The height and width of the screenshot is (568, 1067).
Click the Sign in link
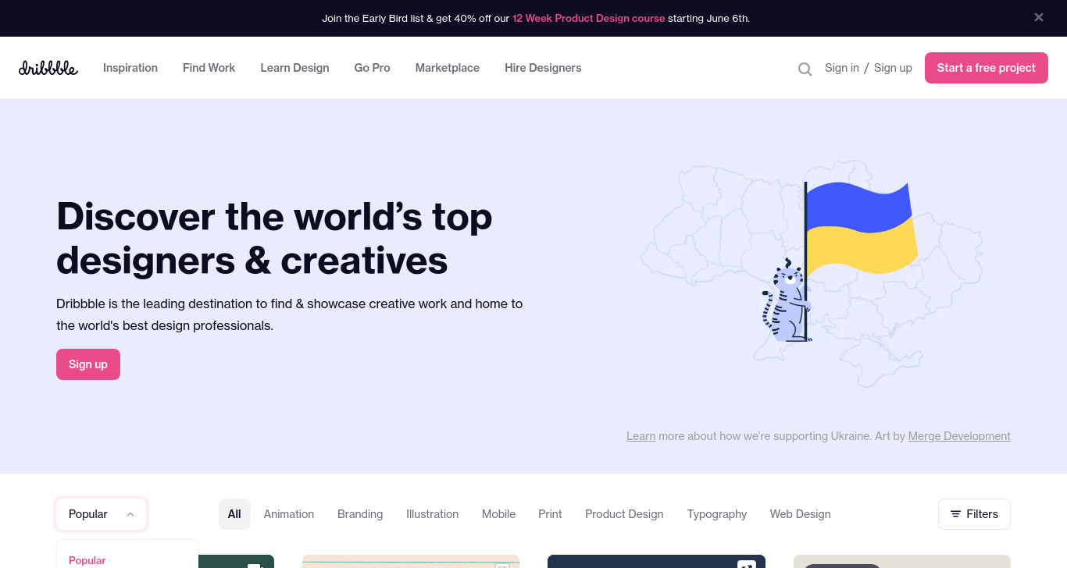842,68
